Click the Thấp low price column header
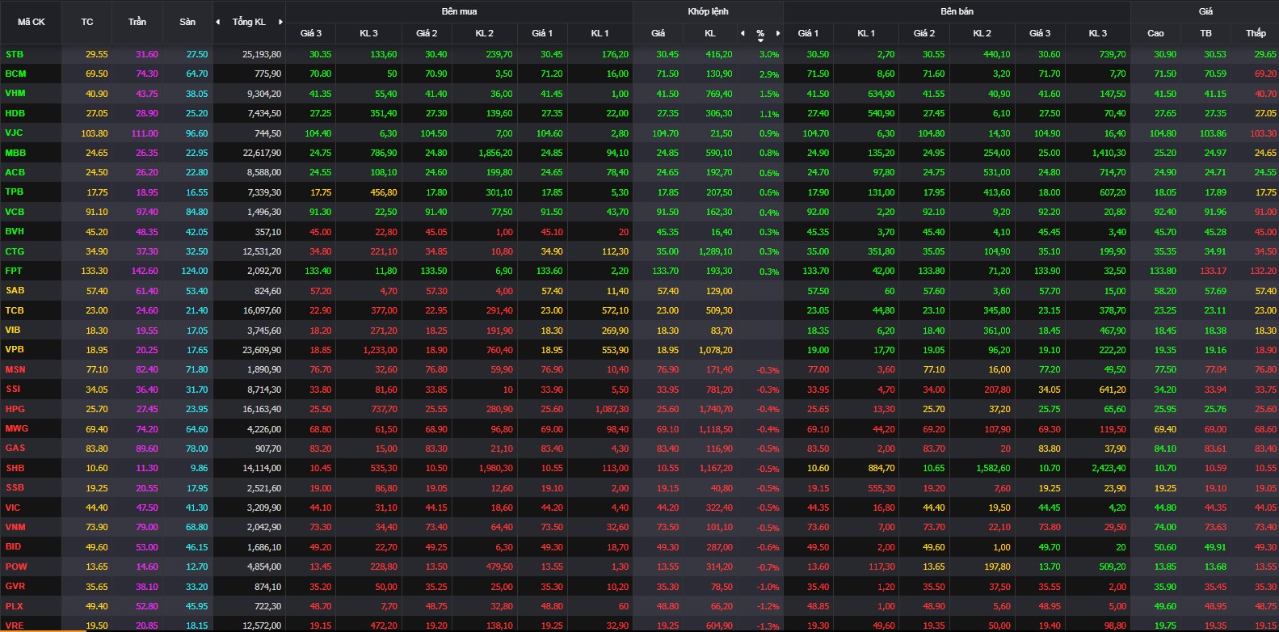 coord(1256,33)
